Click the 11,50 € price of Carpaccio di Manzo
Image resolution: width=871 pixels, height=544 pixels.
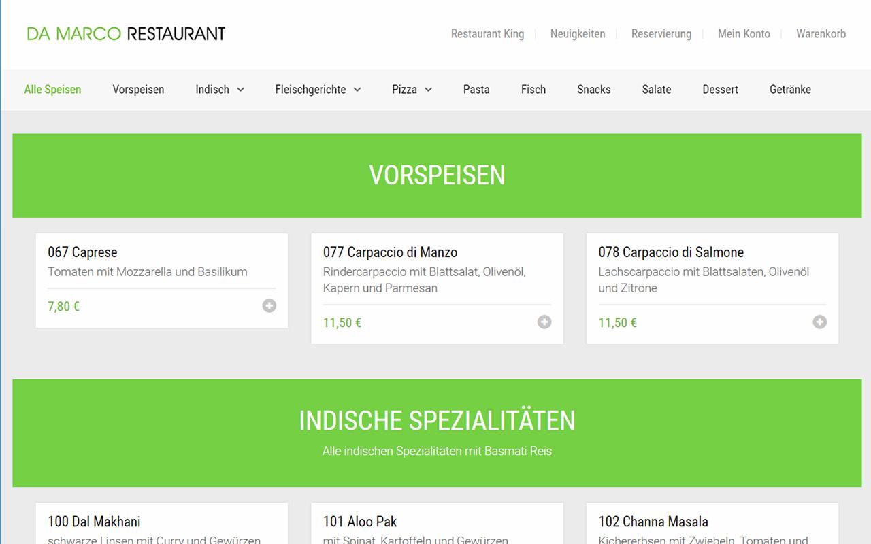[x=342, y=323]
